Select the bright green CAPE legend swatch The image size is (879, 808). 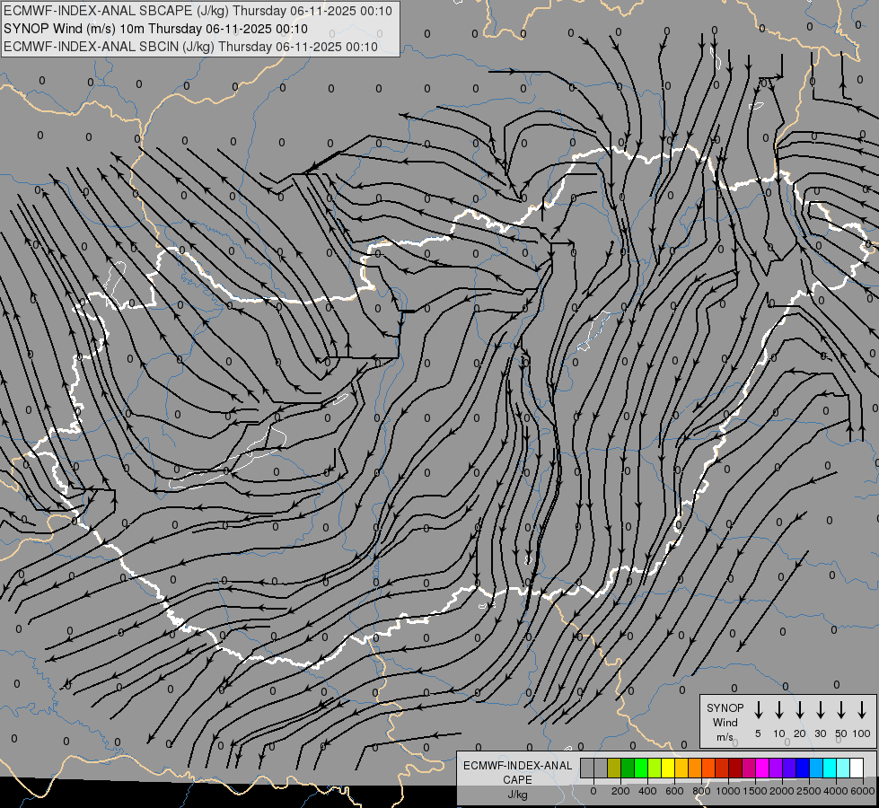[641, 768]
